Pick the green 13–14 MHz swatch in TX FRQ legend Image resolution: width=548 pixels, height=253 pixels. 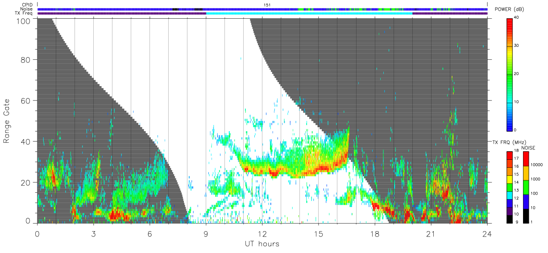tap(509, 187)
